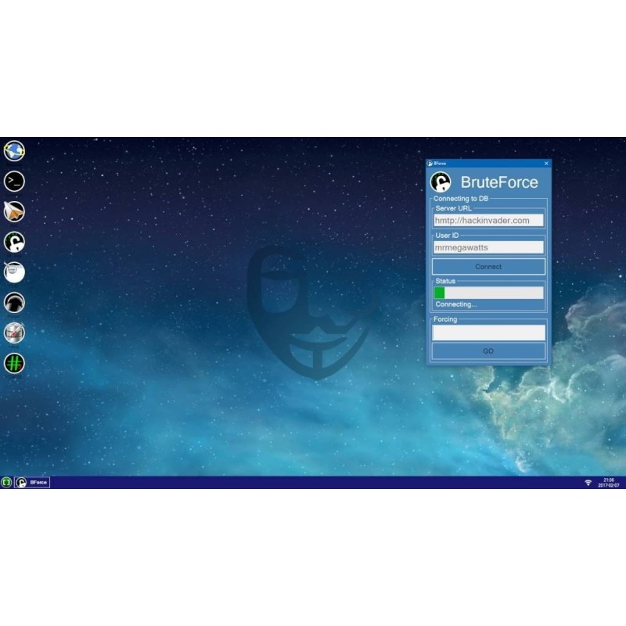
Task: Open the silver disk with red tool desktop icon
Action: (14, 333)
